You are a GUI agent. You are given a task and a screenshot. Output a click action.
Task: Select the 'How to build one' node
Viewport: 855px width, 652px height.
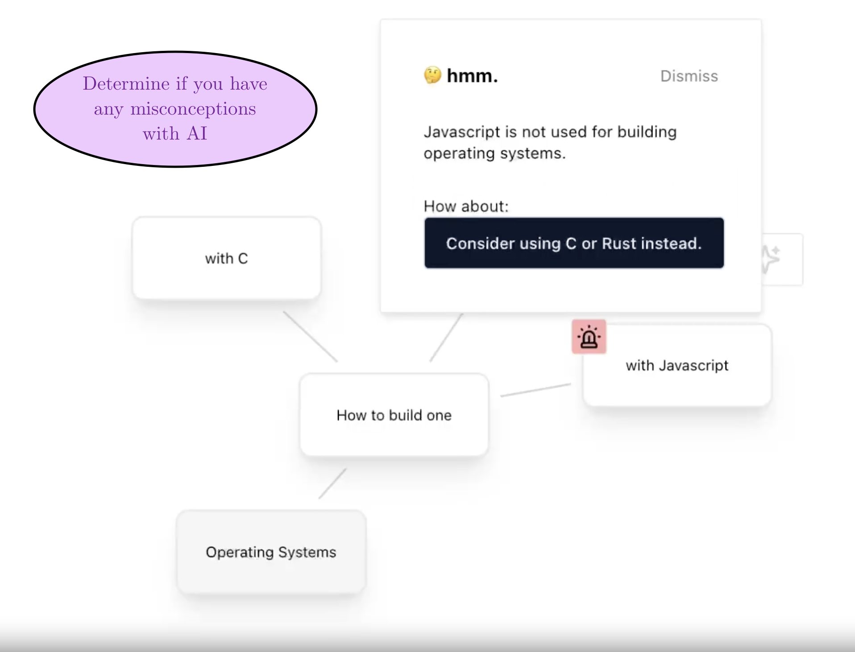tap(394, 415)
